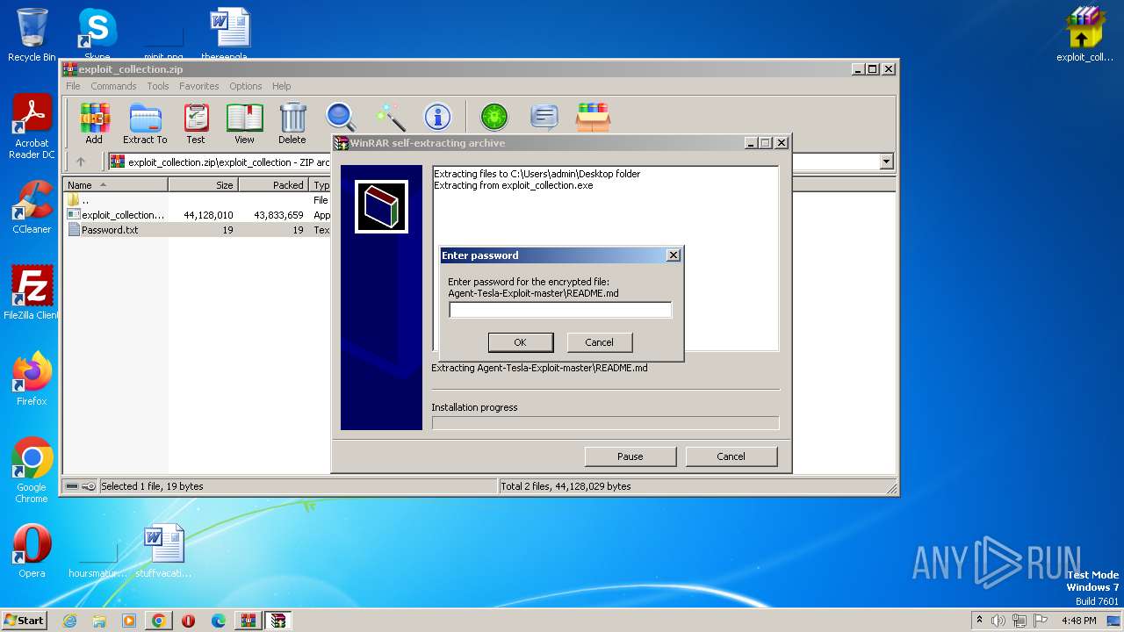Select CCleaner desktop icon

(32, 207)
